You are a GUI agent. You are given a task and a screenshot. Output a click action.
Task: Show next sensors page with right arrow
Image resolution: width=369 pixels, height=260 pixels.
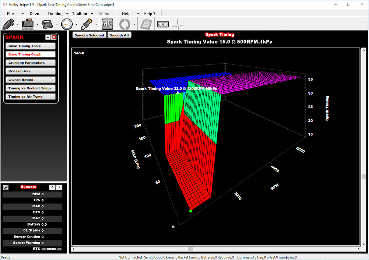59,188
